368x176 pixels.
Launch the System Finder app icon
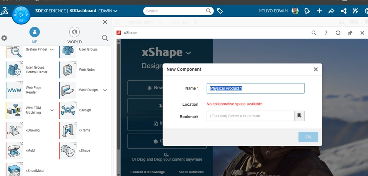14,51
